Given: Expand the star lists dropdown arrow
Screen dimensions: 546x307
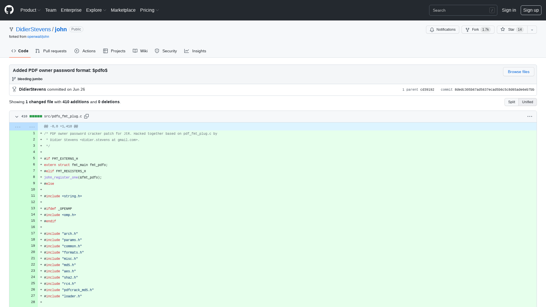Looking at the screenshot, I should (532, 30).
